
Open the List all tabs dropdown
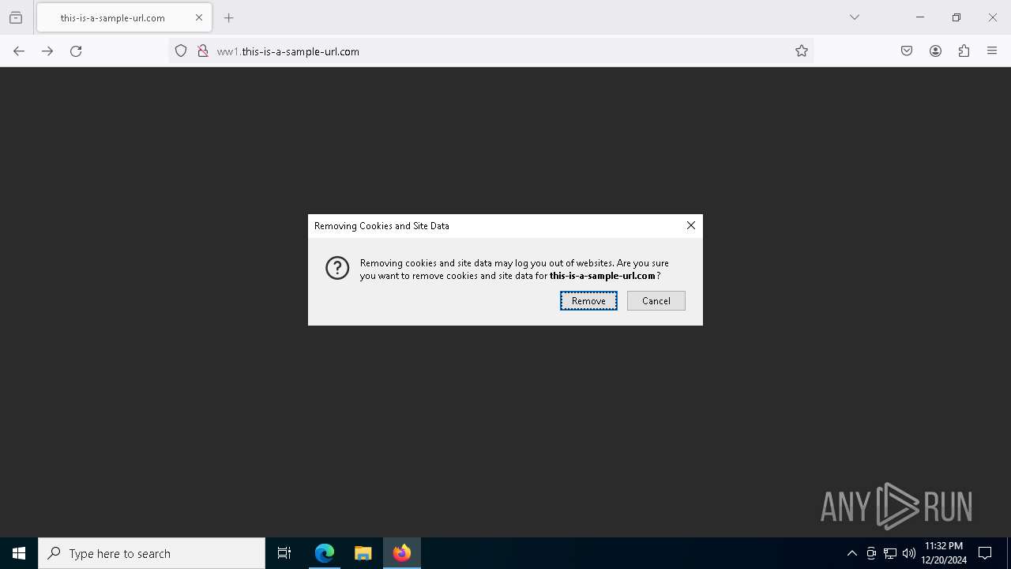pos(855,17)
